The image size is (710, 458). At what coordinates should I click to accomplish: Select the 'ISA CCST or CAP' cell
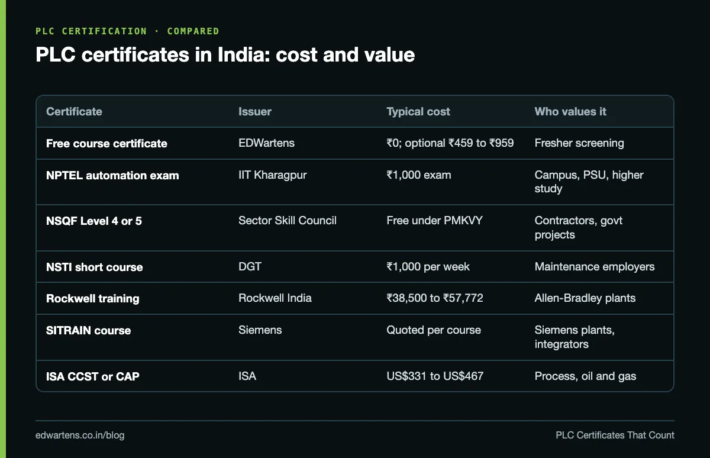coord(93,376)
